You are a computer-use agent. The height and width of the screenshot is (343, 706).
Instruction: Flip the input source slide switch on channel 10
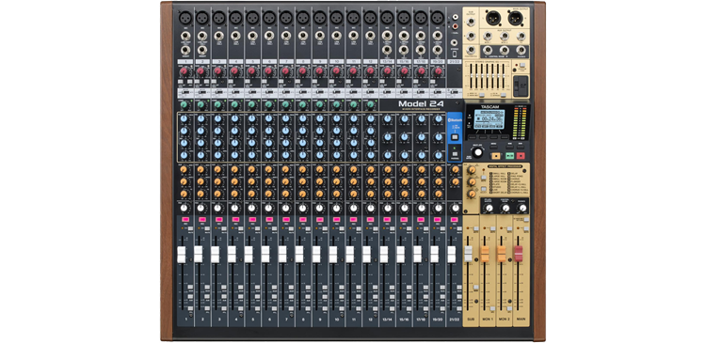[337, 93]
